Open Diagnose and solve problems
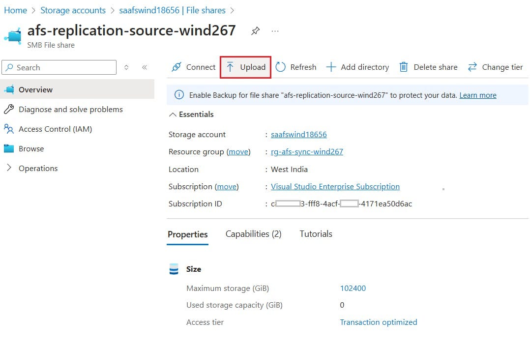The height and width of the screenshot is (345, 530). click(71, 110)
